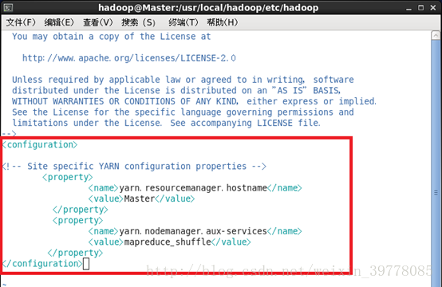
Task: Open the 终端(T) menu
Action: pos(184,22)
